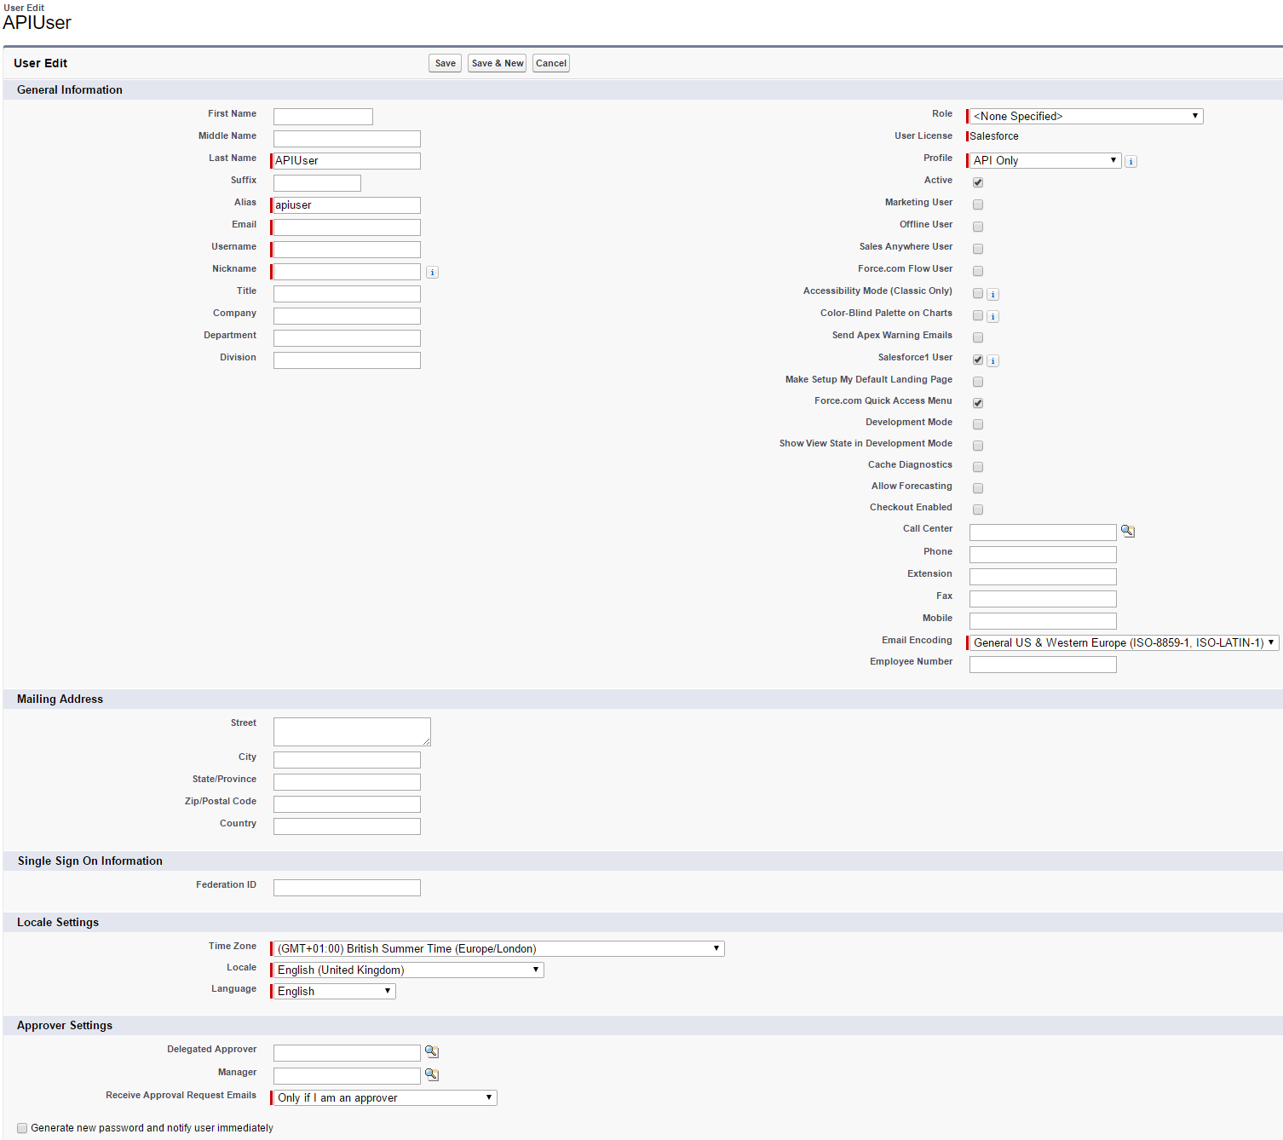
Task: Click the Manager lookup magnifier icon
Action: pyautogui.click(x=432, y=1074)
